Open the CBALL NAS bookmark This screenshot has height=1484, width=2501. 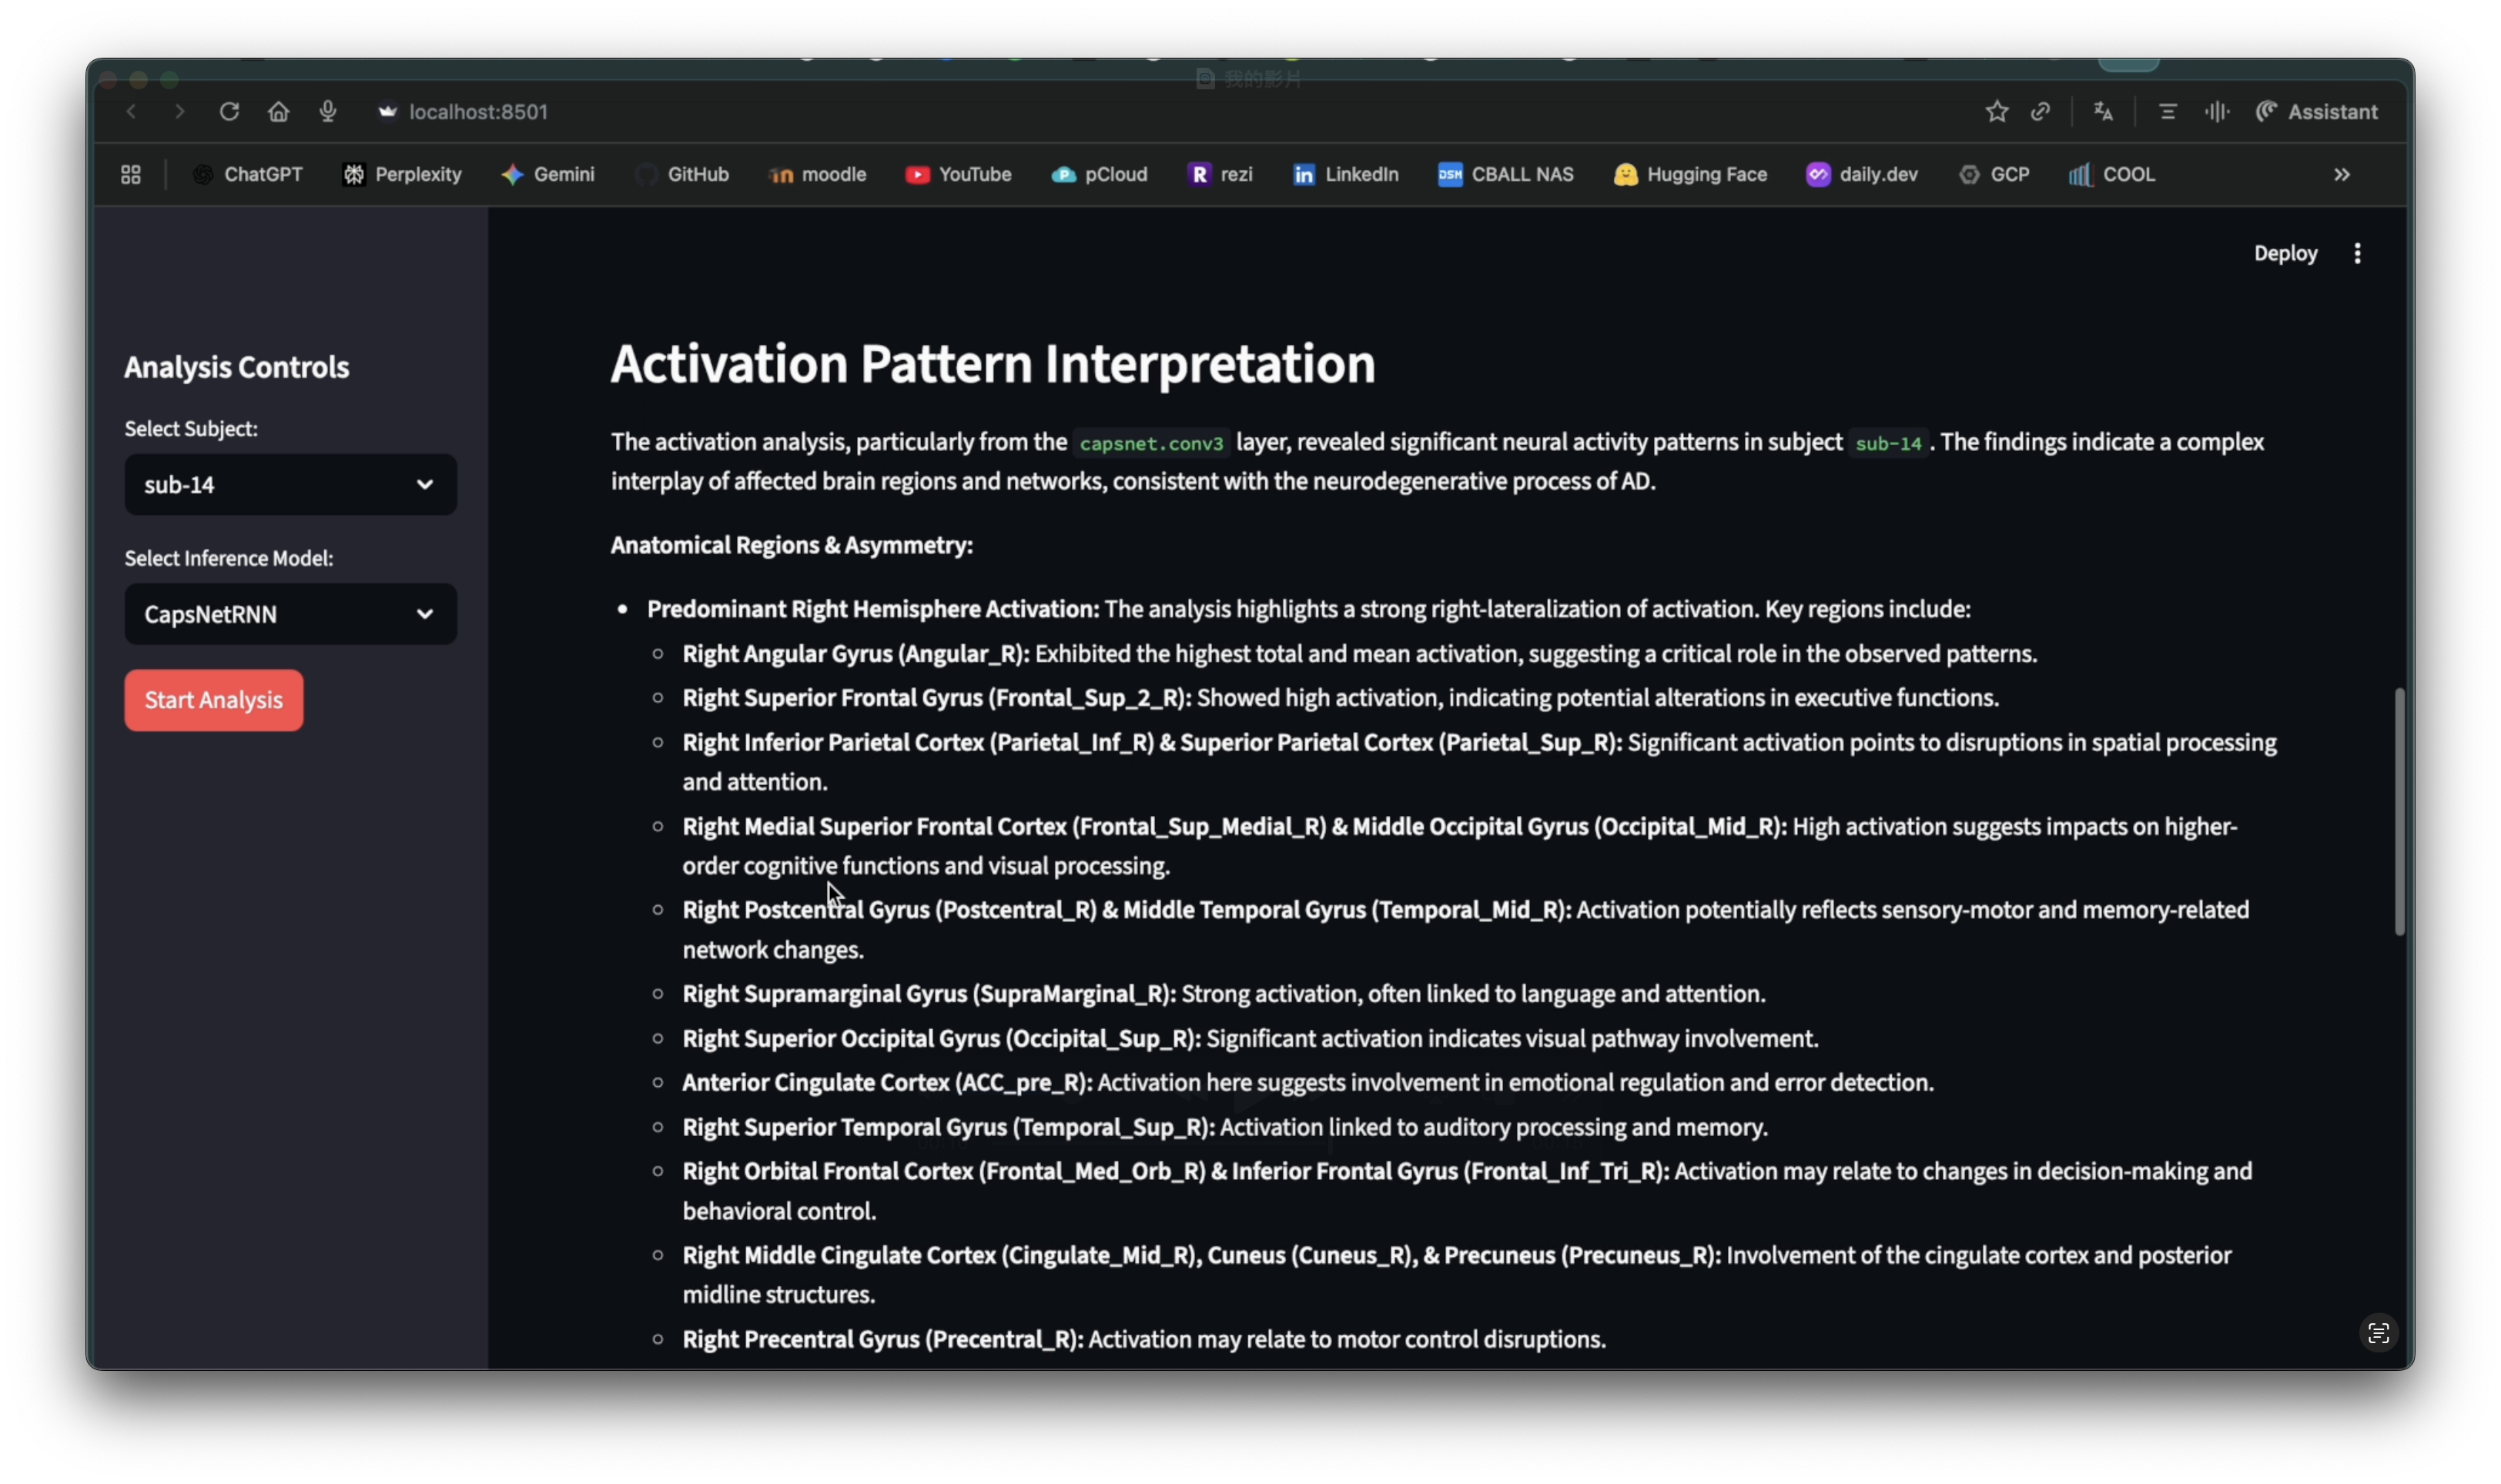(x=1505, y=175)
